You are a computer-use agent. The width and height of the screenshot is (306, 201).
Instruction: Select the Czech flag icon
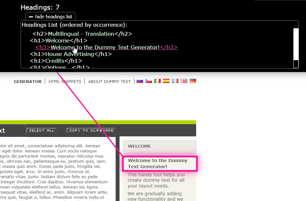click(x=148, y=81)
